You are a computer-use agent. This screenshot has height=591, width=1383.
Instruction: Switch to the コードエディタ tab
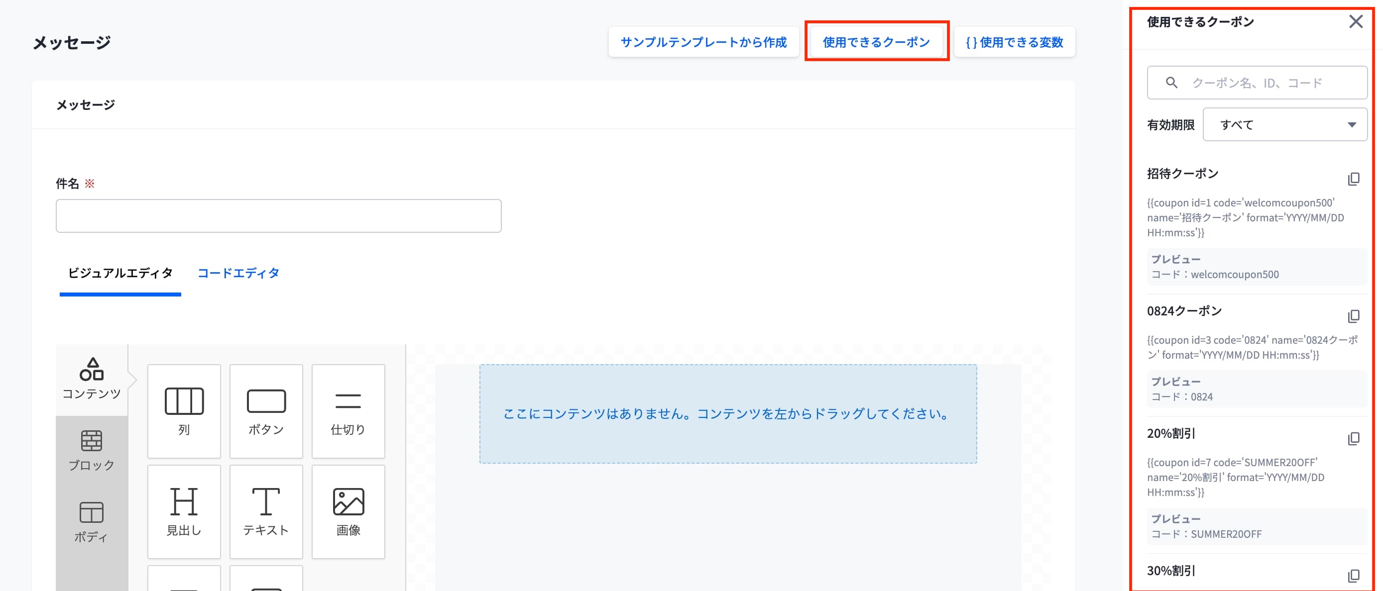click(238, 274)
